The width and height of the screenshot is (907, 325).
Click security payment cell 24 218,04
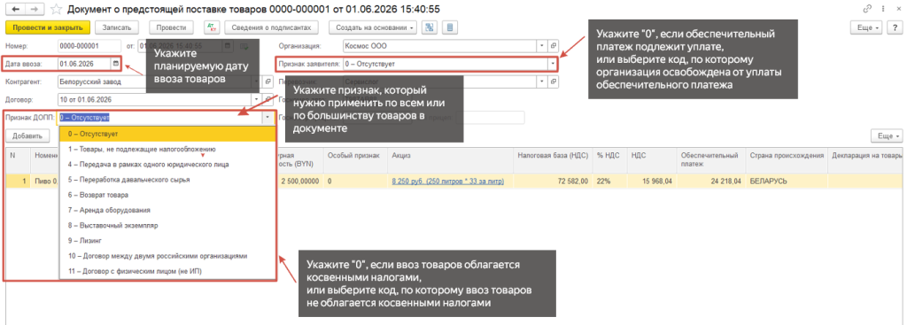coord(711,181)
